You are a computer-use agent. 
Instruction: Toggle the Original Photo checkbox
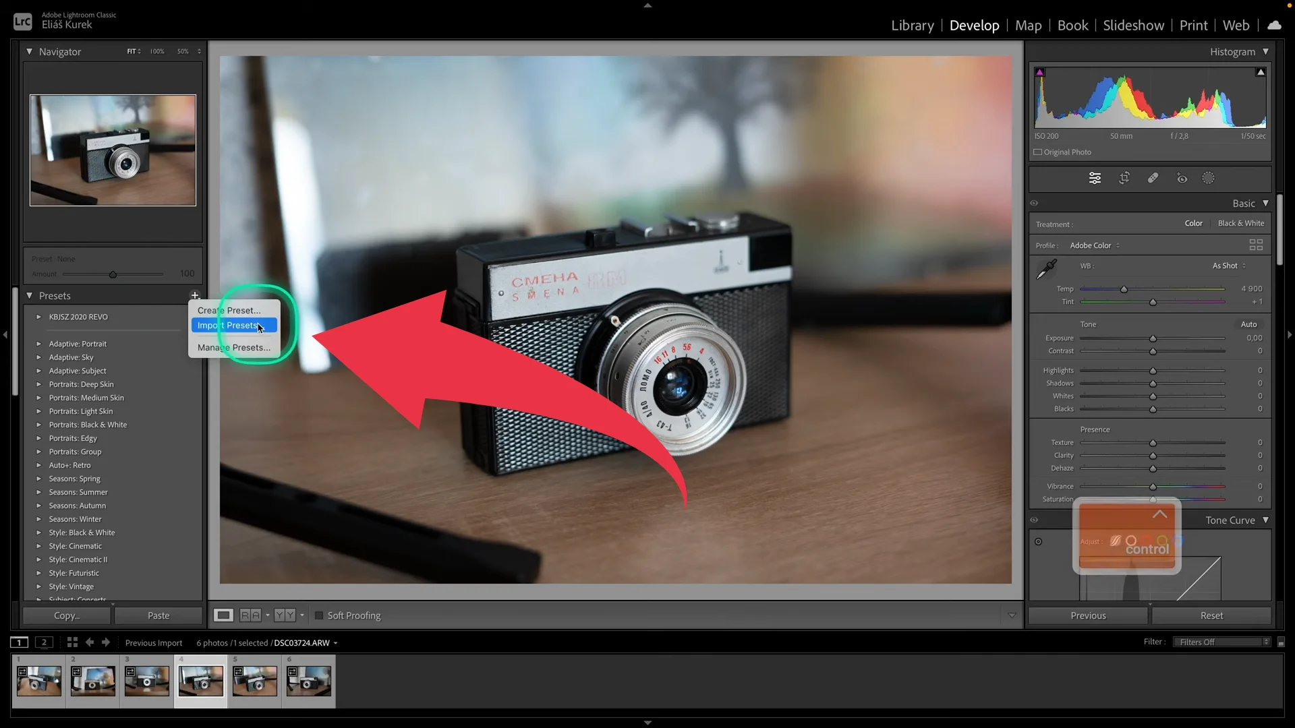pyautogui.click(x=1039, y=152)
